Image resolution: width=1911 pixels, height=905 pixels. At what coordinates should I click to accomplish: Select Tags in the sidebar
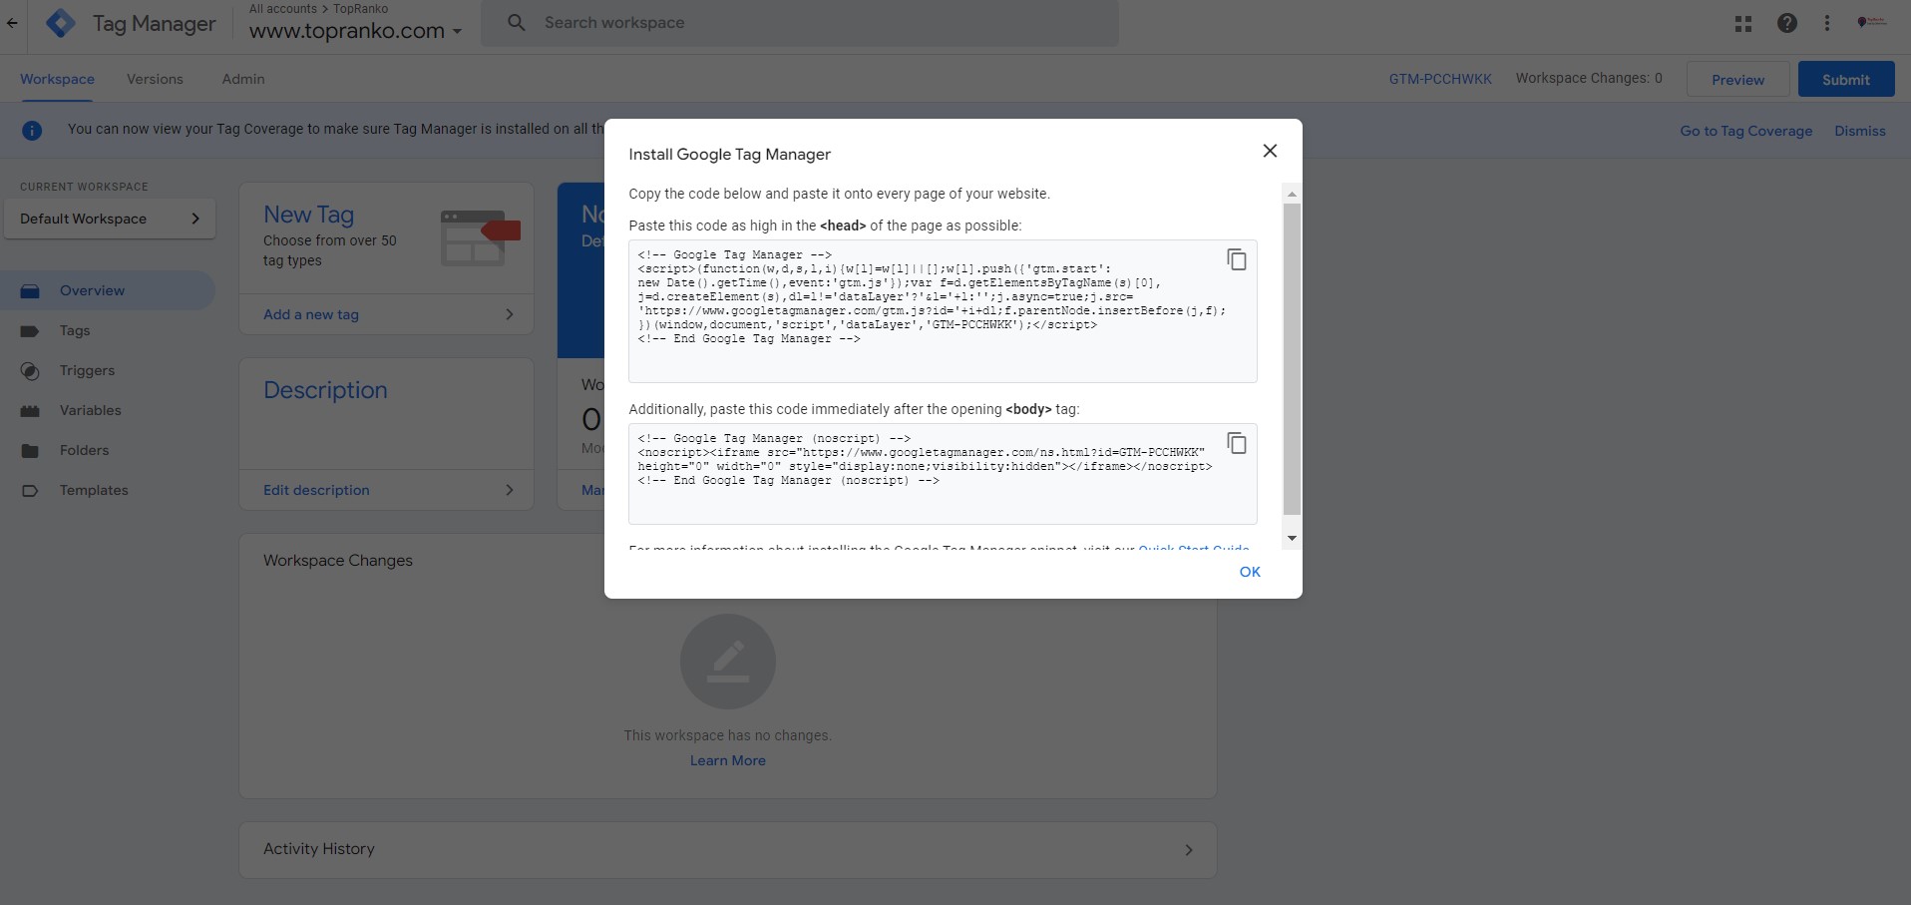click(x=108, y=330)
